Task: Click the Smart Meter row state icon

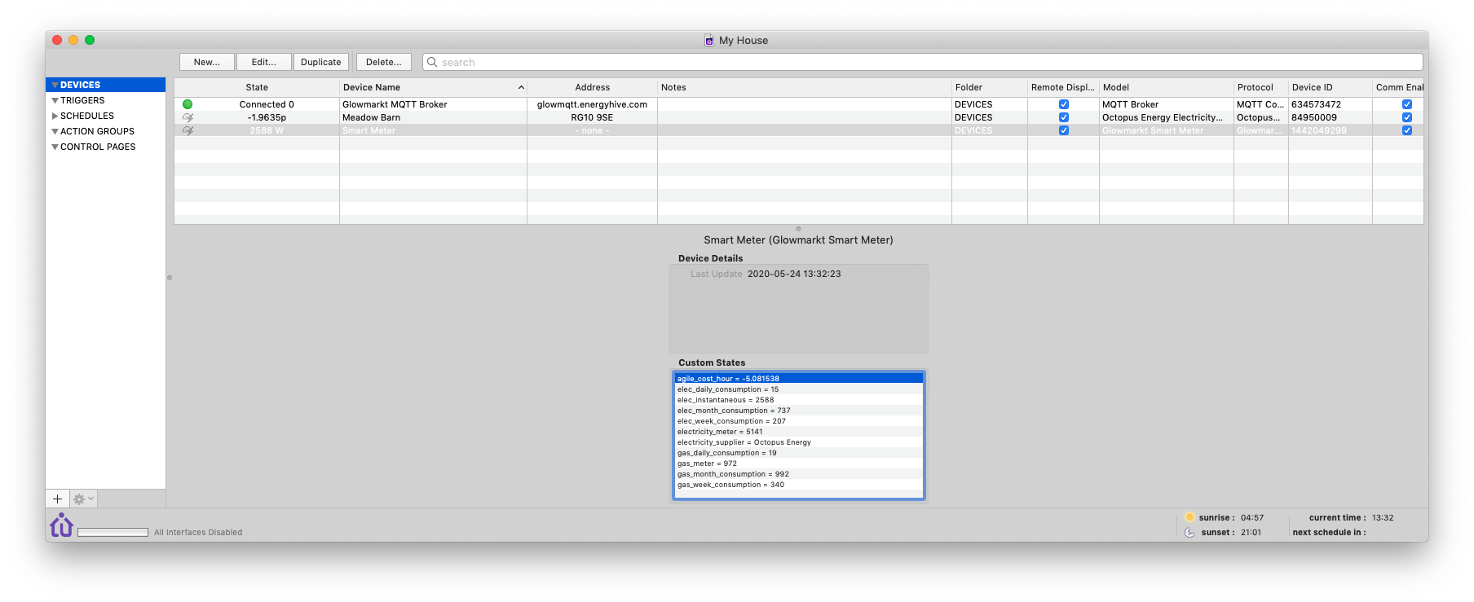Action: pos(188,130)
